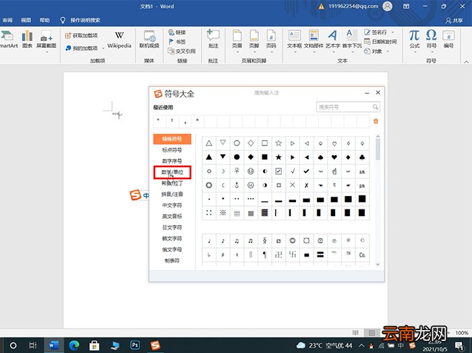Insert the solid heart symbol

pos(334,157)
